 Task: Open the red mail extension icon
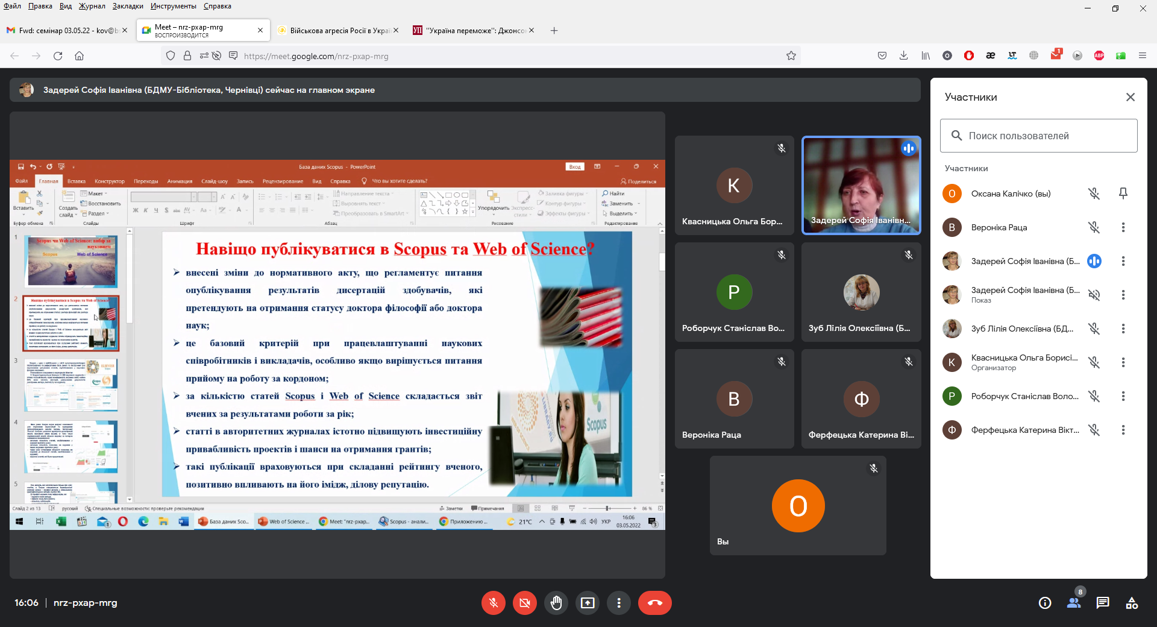1056,55
